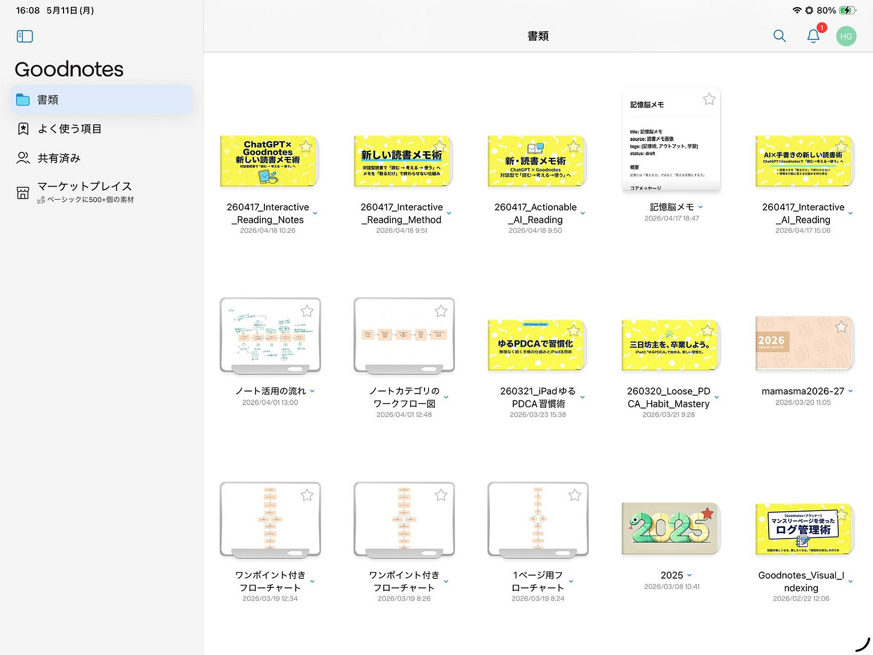
Task: Open the 2026 mamasma planner cover
Action: (x=804, y=343)
